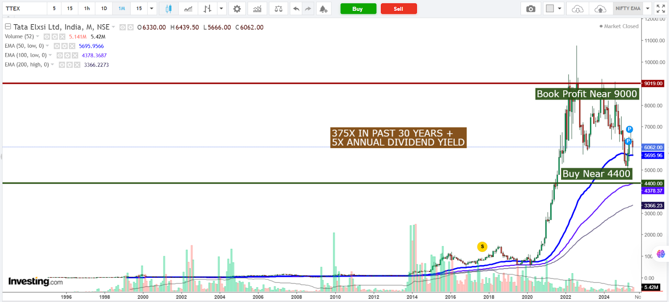This screenshot has width=669, height=302.
Task: Hide the Tata Elxsi series with eye icon
Action: pyautogui.click(x=123, y=27)
